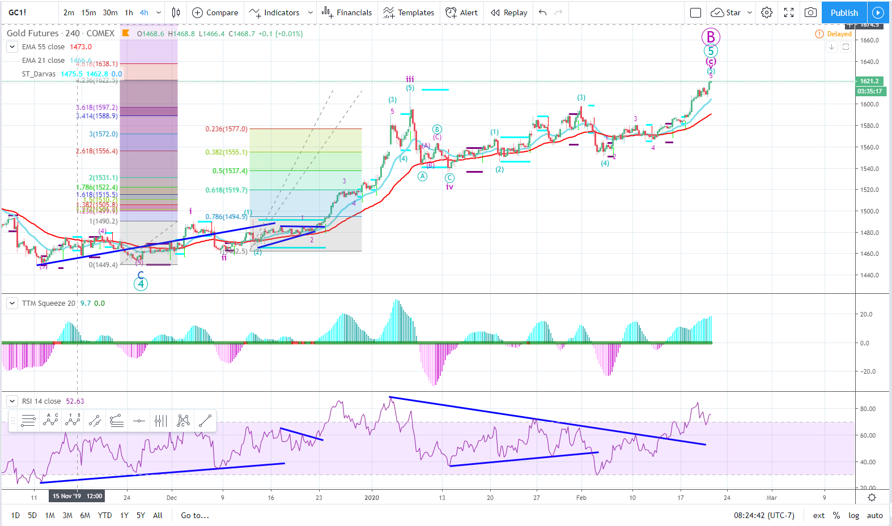892x526 pixels.
Task: Select the Elliott 12345 wave tool
Action: point(73,421)
